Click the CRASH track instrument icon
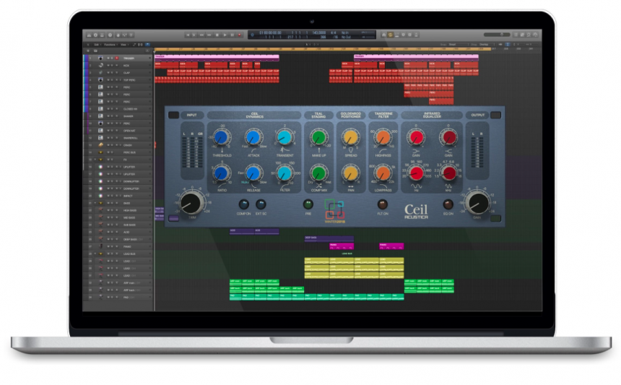The image size is (621, 385). coord(100,145)
